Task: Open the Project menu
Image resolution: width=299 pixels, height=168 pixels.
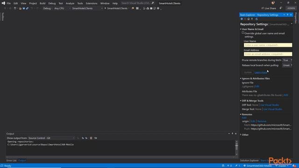Action: (33, 3)
